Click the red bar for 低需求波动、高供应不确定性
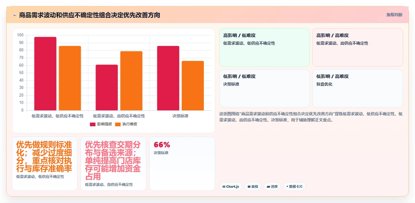Viewport: 415px width, 203px height. (x=107, y=87)
